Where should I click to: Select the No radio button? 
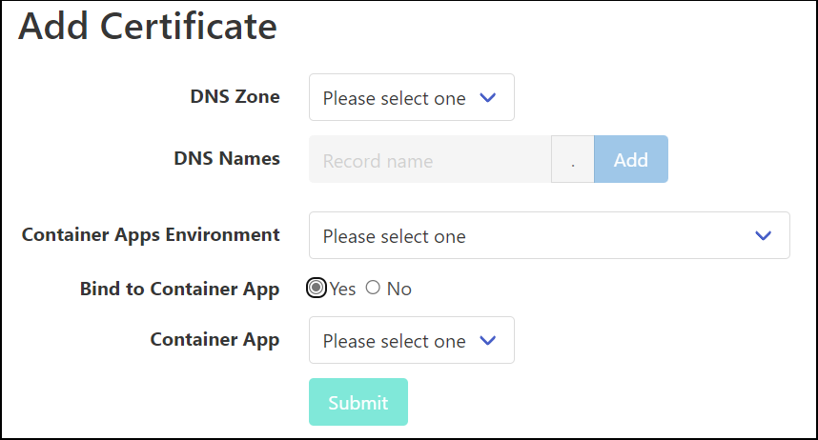click(x=373, y=288)
